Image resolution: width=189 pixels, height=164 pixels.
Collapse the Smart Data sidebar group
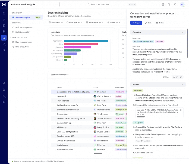click(x=10, y=13)
